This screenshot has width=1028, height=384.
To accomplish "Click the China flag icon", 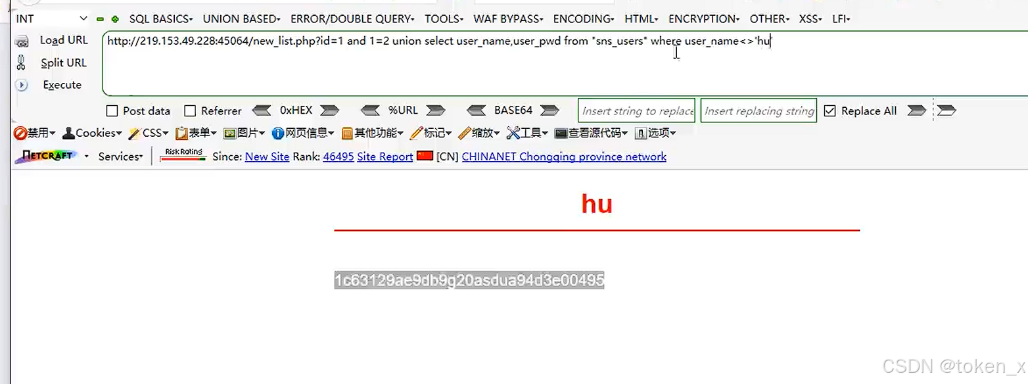I will [425, 156].
